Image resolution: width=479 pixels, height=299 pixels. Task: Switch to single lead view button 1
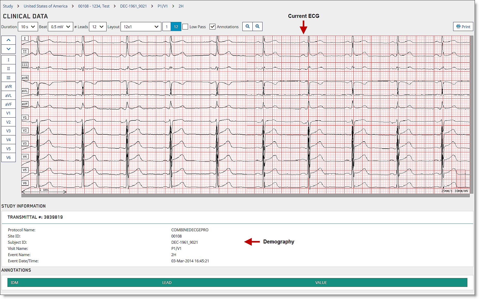pos(167,27)
